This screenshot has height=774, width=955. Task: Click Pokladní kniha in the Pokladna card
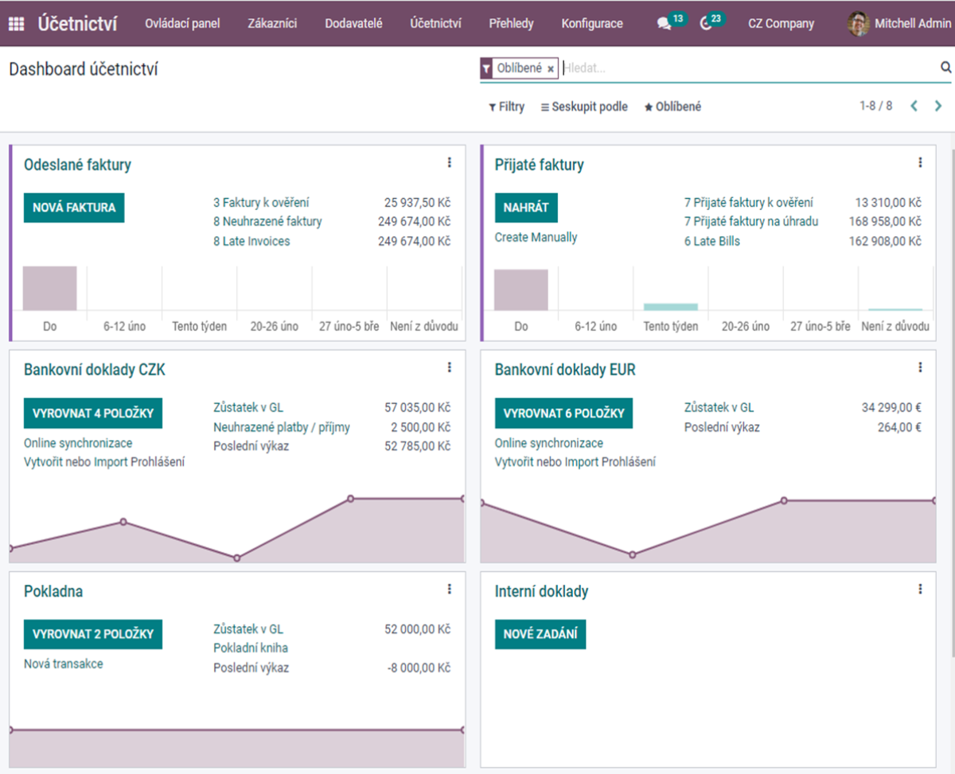pos(251,648)
